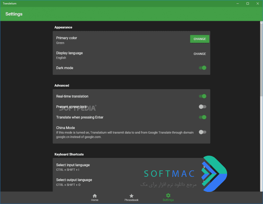Open Select output language shortcut

131,182
